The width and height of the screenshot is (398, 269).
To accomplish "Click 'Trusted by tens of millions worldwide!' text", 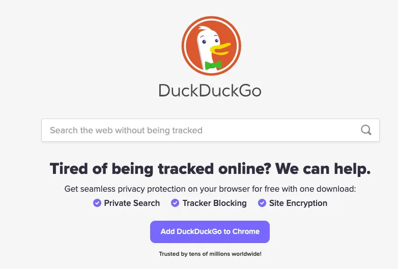I will coord(210,254).
